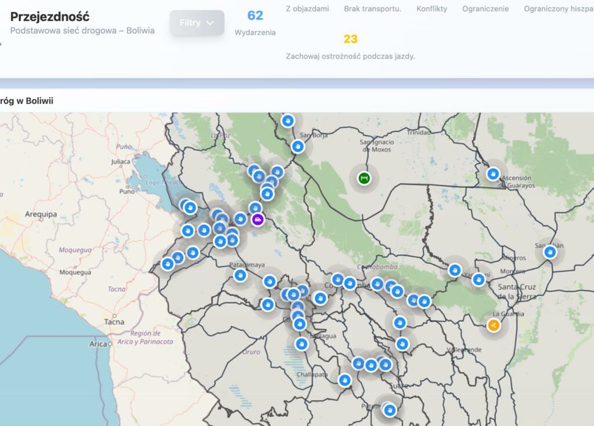The width and height of the screenshot is (594, 426).
Task: Click the 23 caution driving counter
Action: click(x=350, y=39)
